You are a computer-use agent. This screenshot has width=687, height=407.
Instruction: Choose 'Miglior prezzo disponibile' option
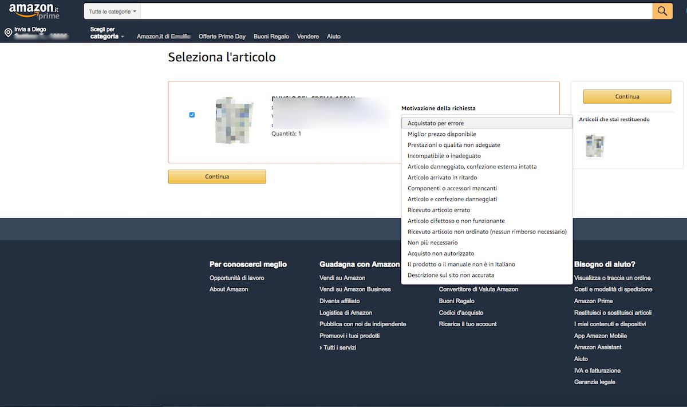(x=441, y=134)
